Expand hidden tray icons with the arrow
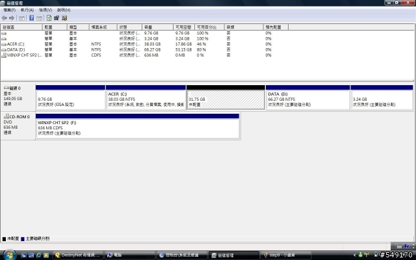Screen dimensions: 416x260 click(x=354, y=255)
